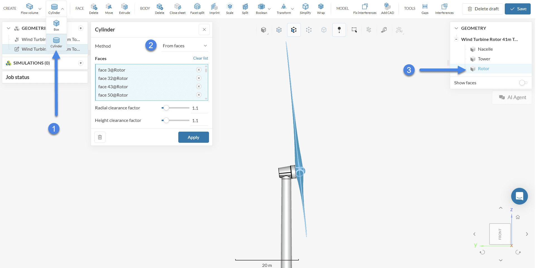Remove face 32@Rotor from the list
The image size is (536, 268).
click(199, 78)
